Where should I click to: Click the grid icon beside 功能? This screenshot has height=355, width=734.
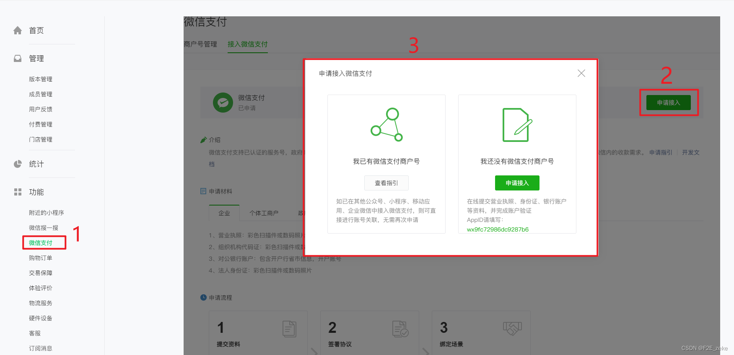click(18, 192)
